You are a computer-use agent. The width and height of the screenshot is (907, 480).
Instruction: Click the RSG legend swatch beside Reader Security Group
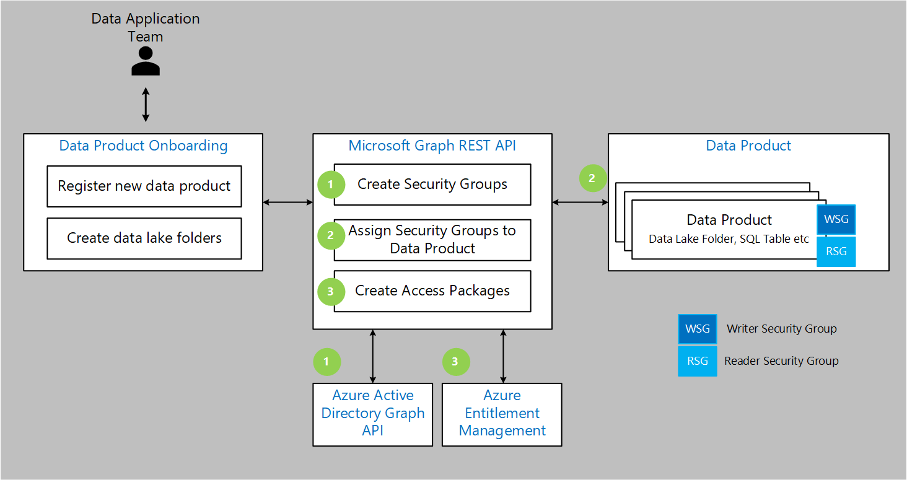[697, 360]
